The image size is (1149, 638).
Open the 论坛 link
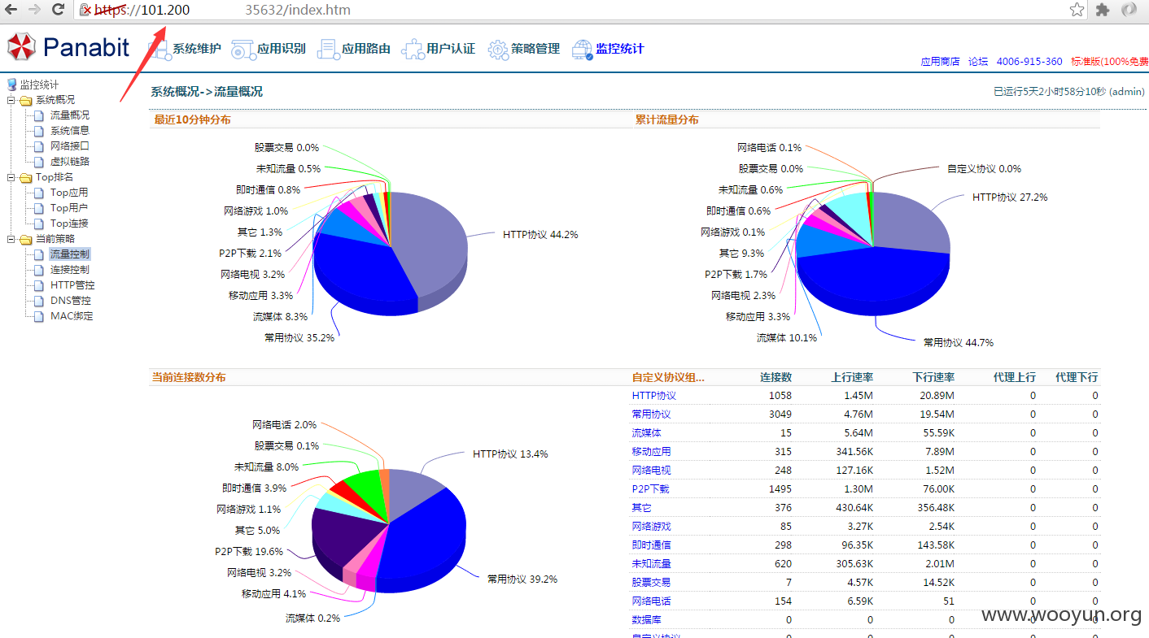pyautogui.click(x=978, y=62)
